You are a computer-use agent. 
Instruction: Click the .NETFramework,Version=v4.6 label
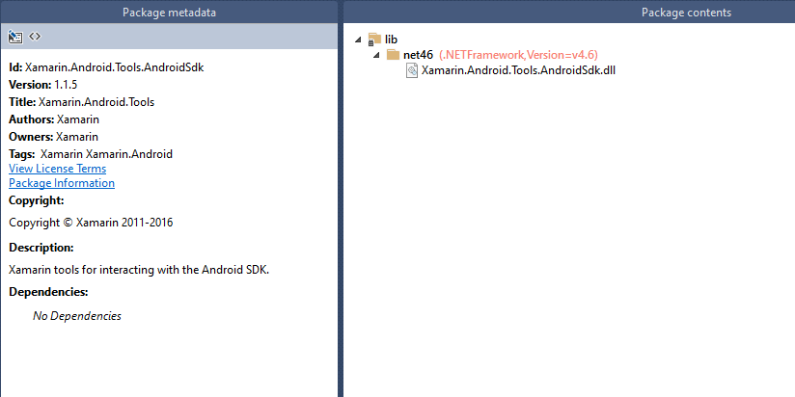[x=518, y=55]
